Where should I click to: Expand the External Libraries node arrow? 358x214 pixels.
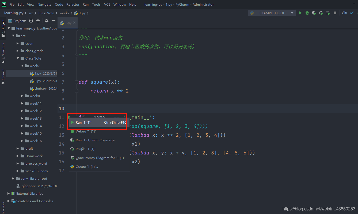tap(9, 193)
